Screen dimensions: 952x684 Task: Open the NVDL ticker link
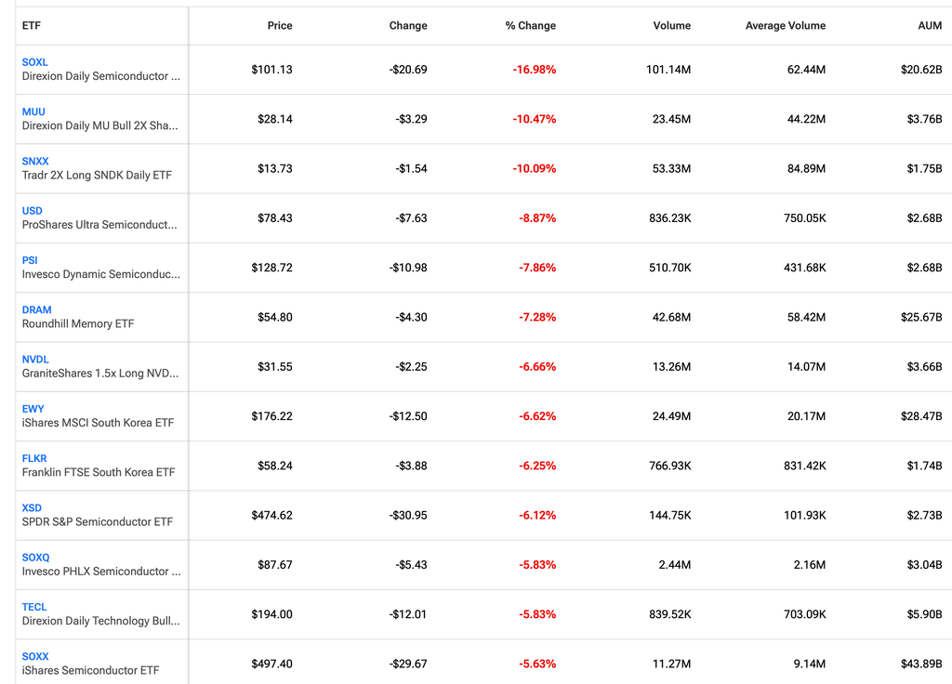coord(35,360)
